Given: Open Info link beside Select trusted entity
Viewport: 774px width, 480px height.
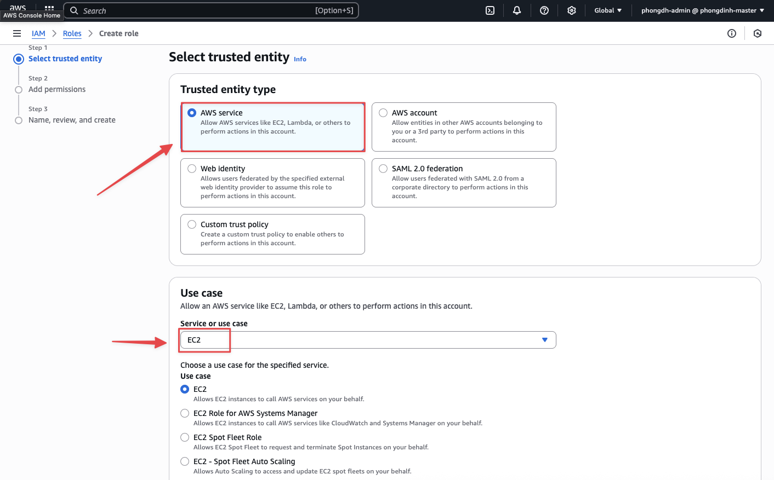Looking at the screenshot, I should tap(300, 59).
